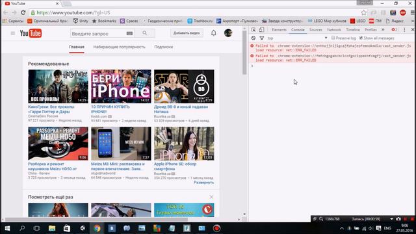416x234 pixels.
Task: Open 'Набирающие популярность' tab
Action: point(120,47)
